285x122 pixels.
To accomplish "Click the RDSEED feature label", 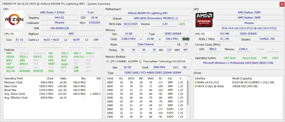I will (38, 71).
